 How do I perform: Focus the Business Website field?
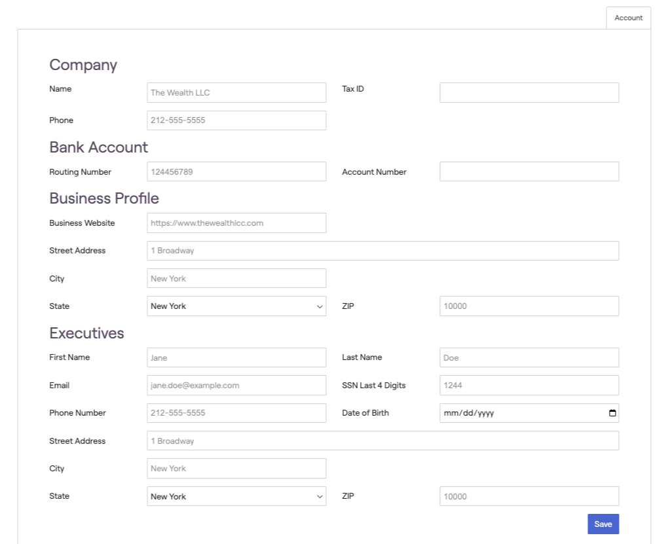(236, 223)
